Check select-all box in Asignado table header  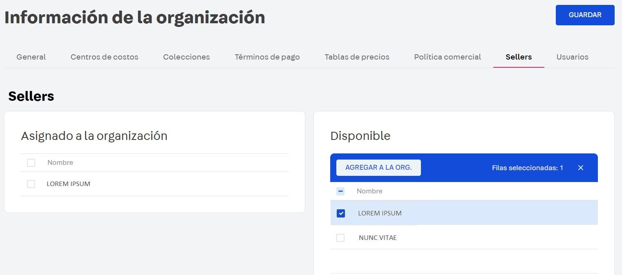(31, 163)
